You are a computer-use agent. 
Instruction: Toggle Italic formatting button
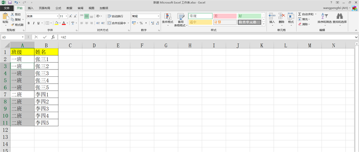coord(34,23)
